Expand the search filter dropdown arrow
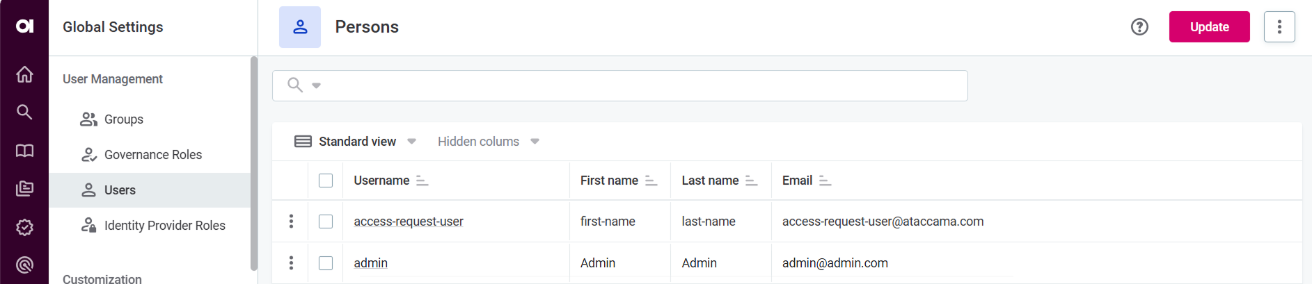1312x284 pixels. coord(317,85)
